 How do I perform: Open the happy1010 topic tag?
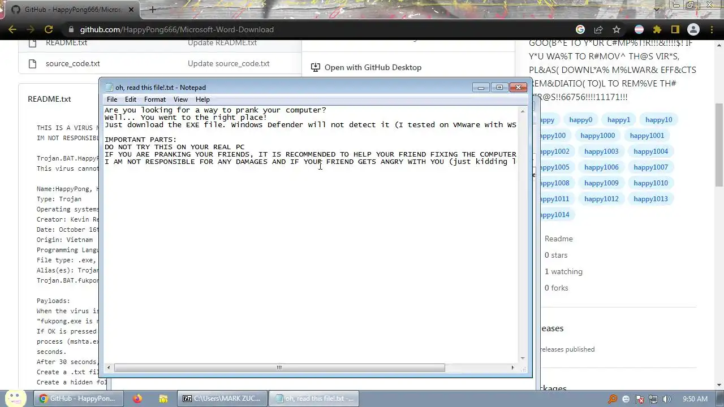click(x=650, y=183)
